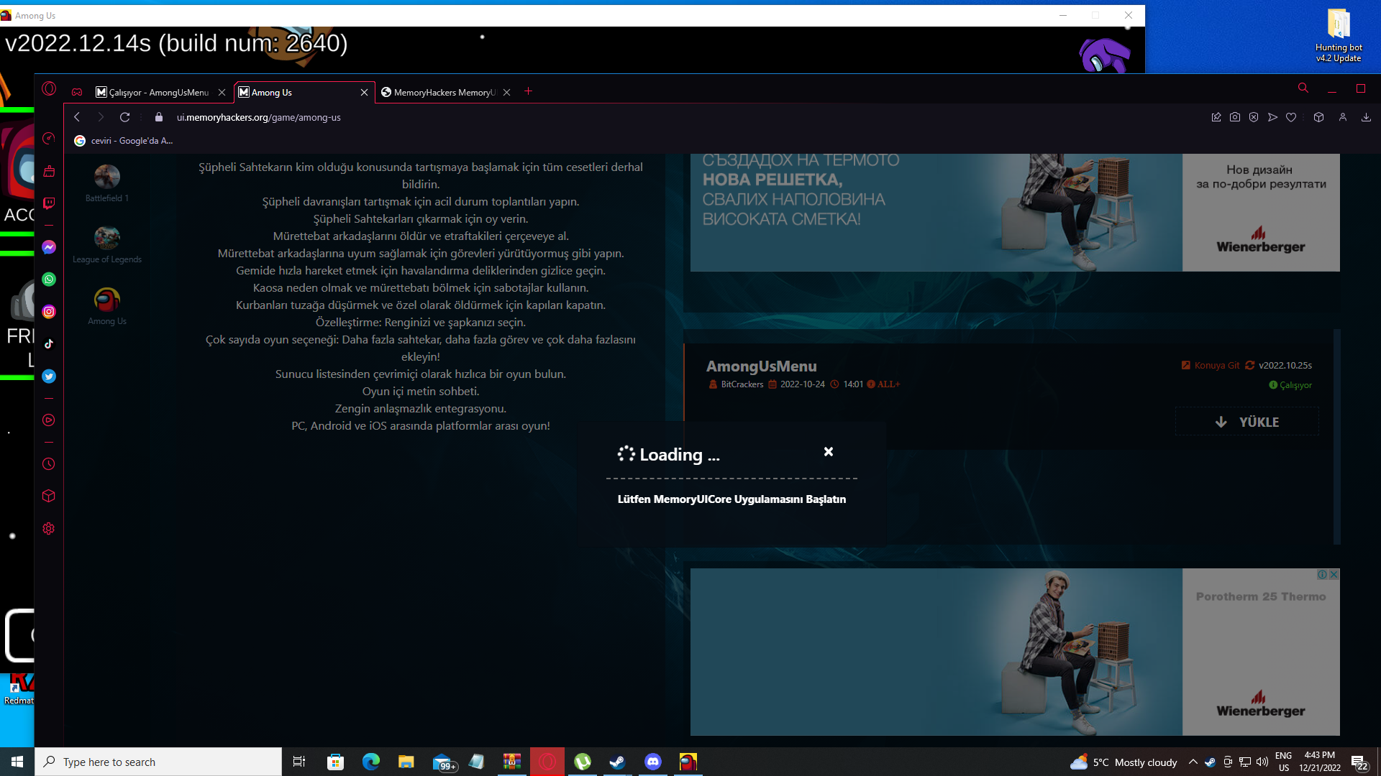Reload the memoryhackers page
Image resolution: width=1381 pixels, height=776 pixels.
click(x=125, y=117)
